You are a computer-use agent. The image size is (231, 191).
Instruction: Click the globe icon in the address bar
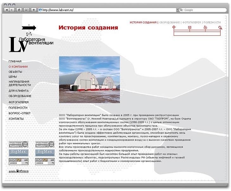pyautogui.click(x=40, y=10)
